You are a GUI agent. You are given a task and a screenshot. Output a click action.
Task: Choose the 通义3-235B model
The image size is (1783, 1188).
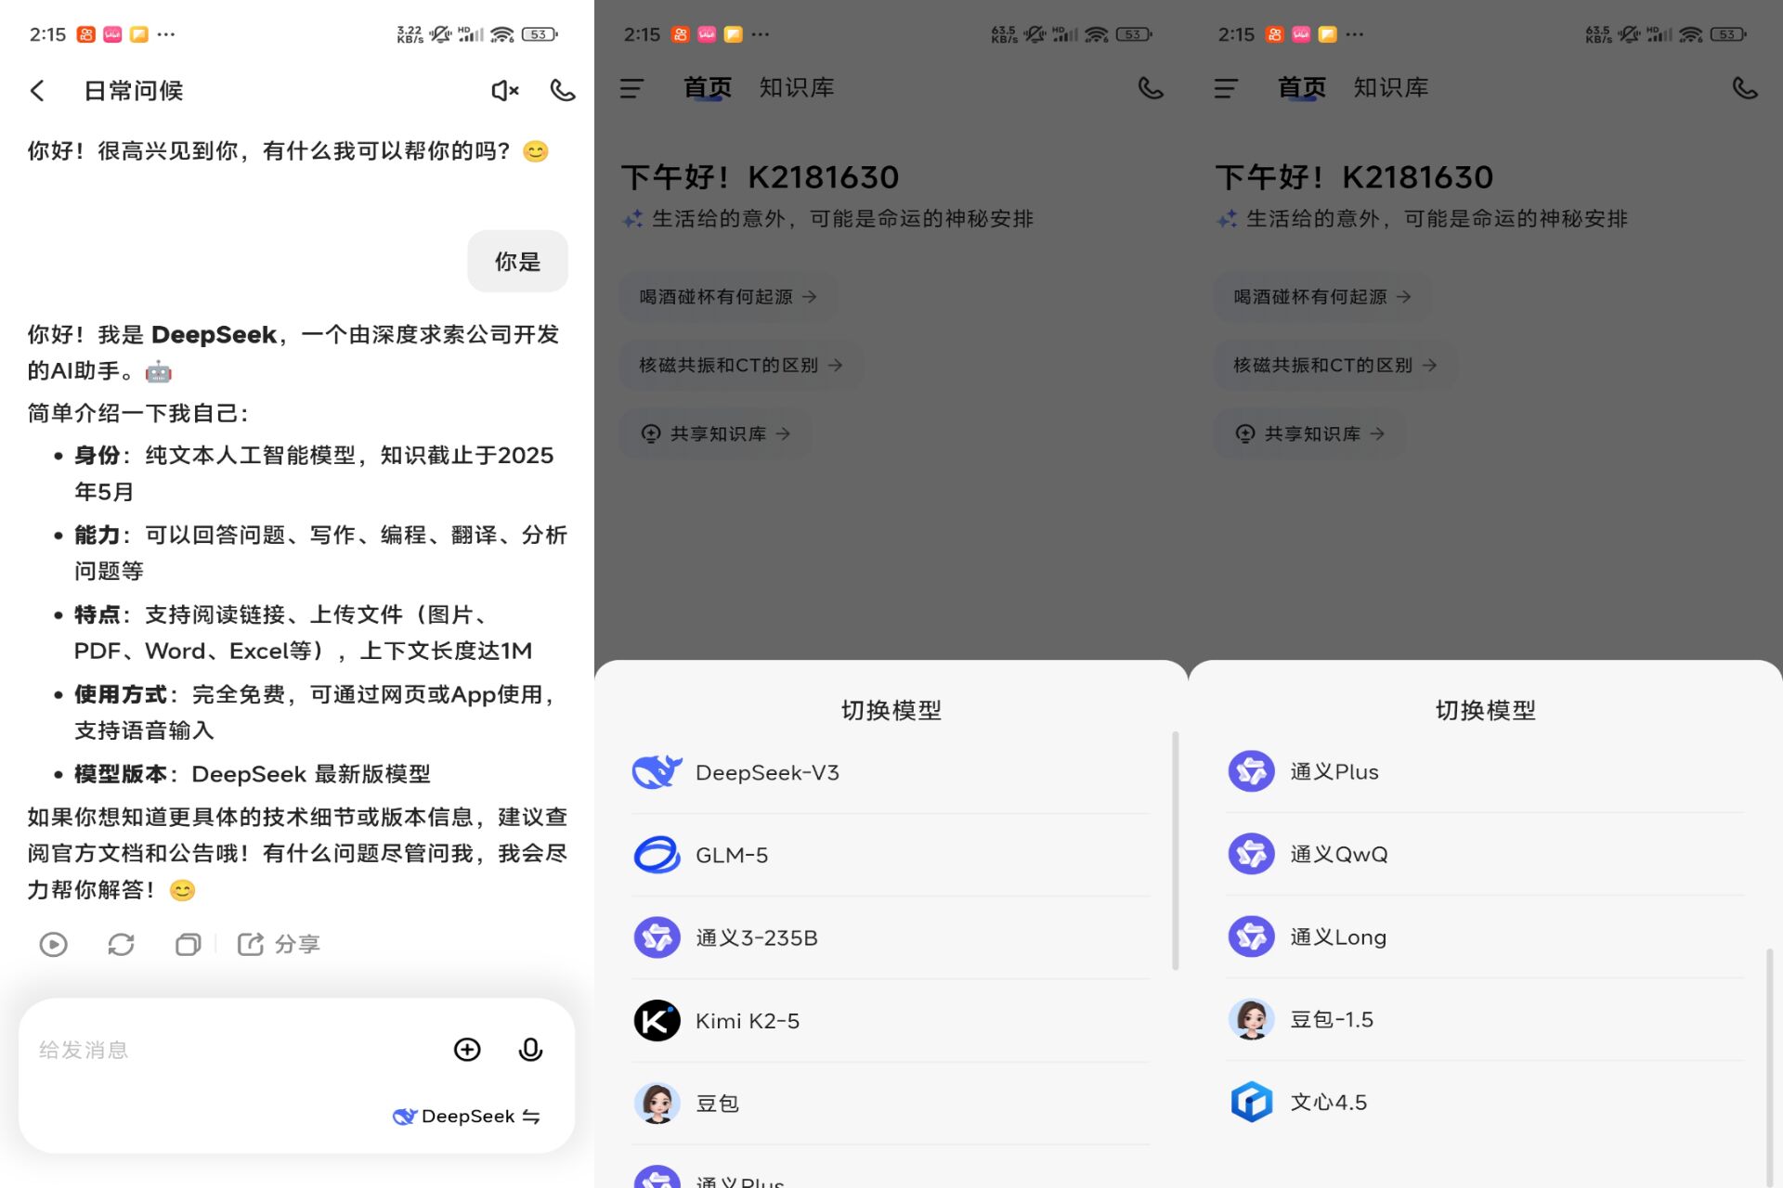point(891,937)
